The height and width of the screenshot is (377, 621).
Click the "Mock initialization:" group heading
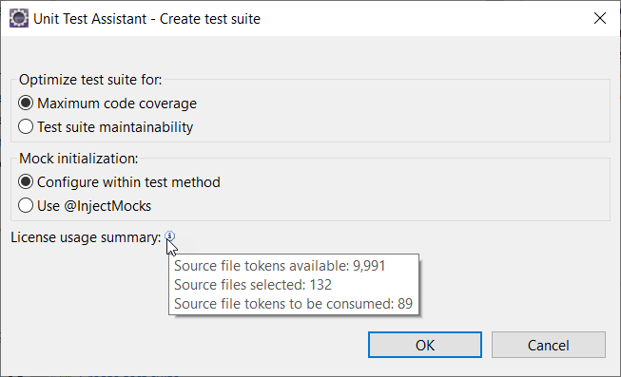click(x=79, y=159)
